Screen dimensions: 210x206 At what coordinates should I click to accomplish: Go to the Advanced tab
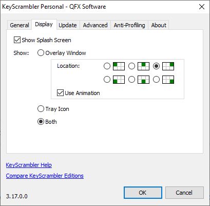click(95, 25)
